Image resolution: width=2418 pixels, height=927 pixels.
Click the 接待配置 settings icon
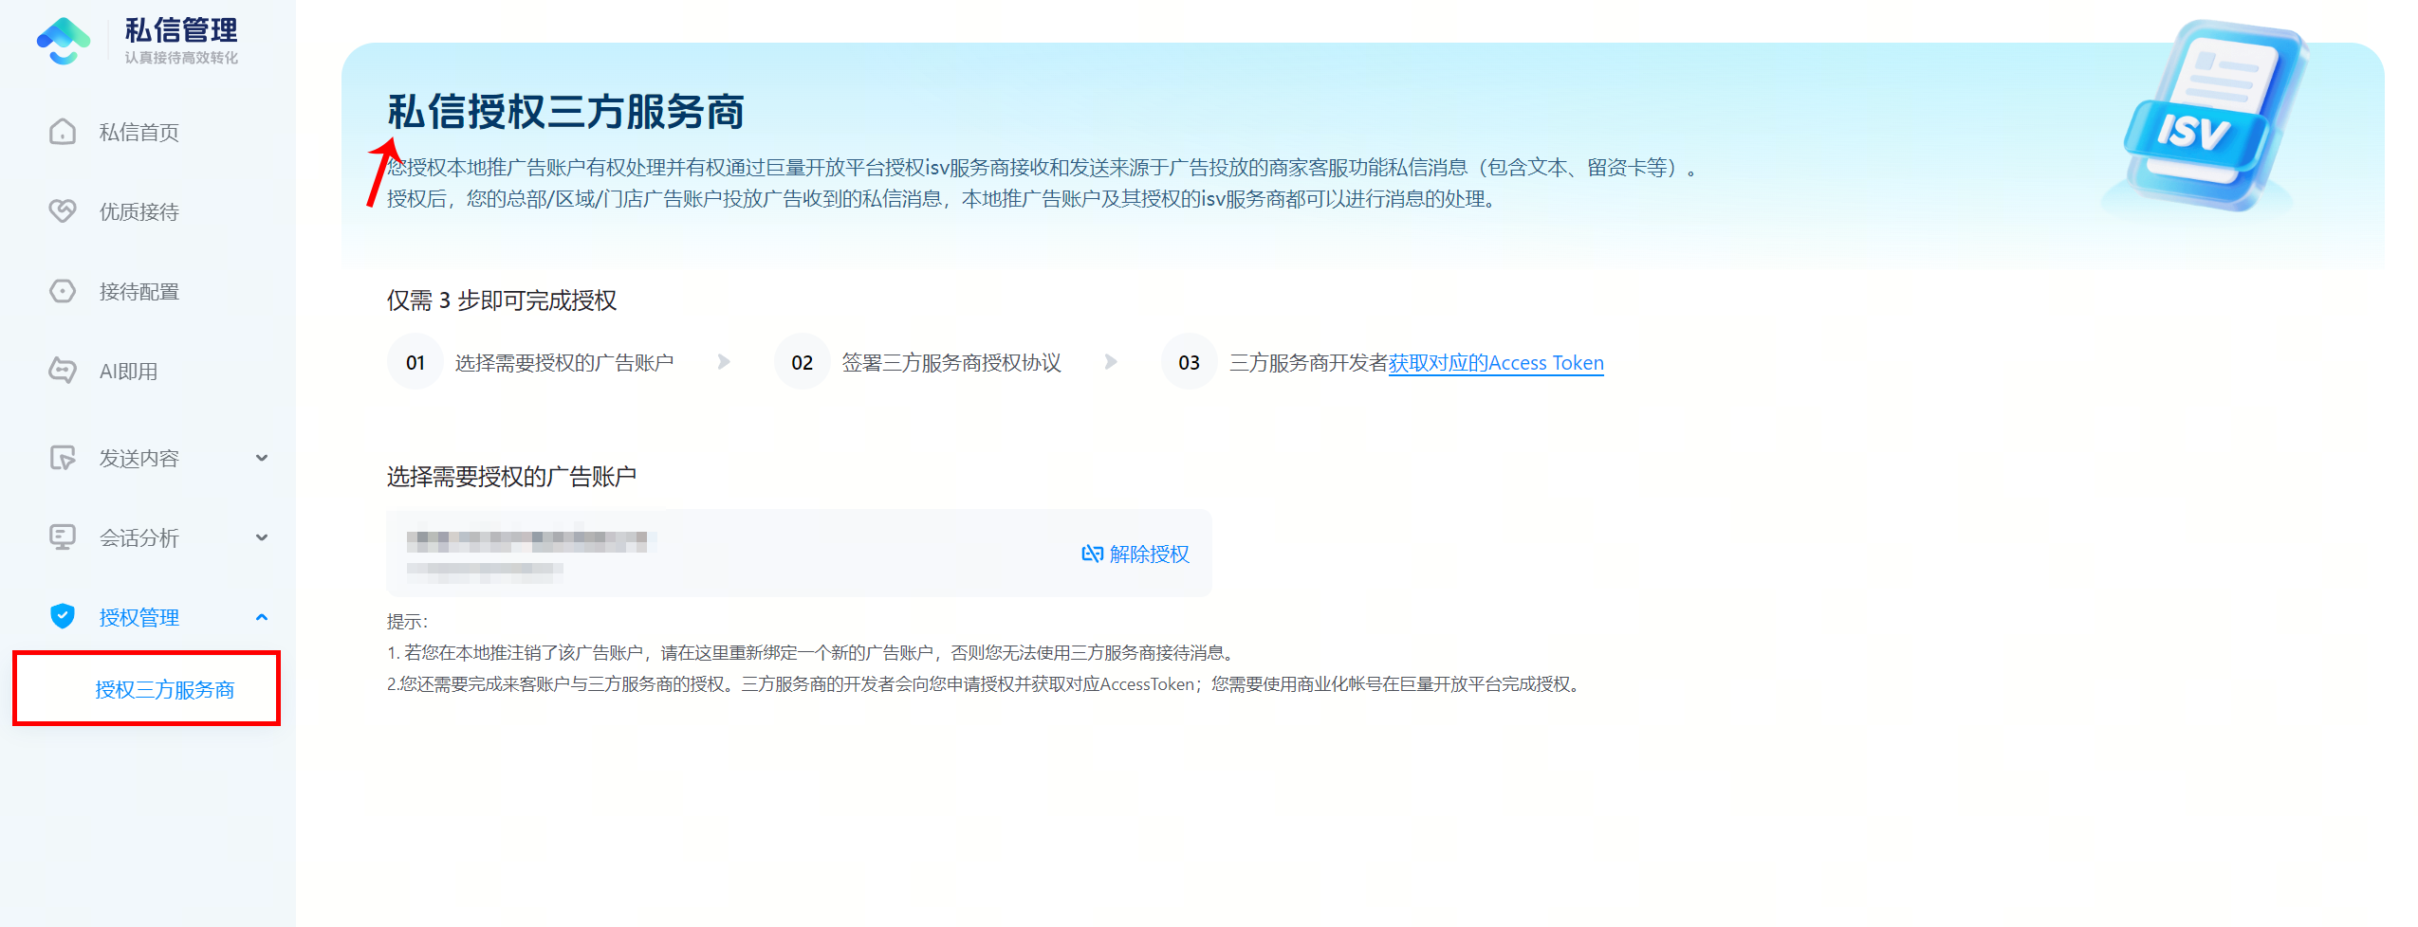pos(63,291)
